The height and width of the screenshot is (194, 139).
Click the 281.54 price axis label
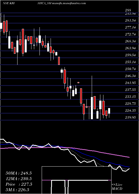pyautogui.click(x=130, y=21)
